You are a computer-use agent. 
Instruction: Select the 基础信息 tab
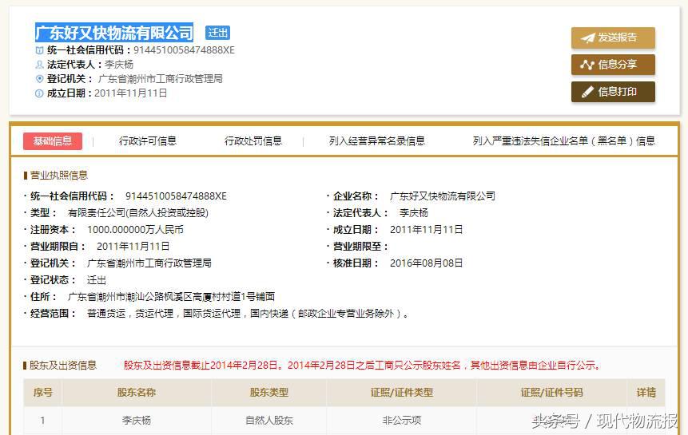53,141
